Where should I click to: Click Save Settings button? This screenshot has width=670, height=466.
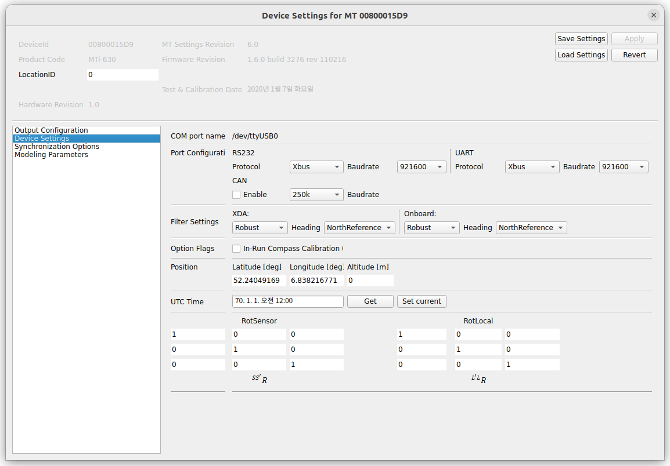[x=581, y=39]
